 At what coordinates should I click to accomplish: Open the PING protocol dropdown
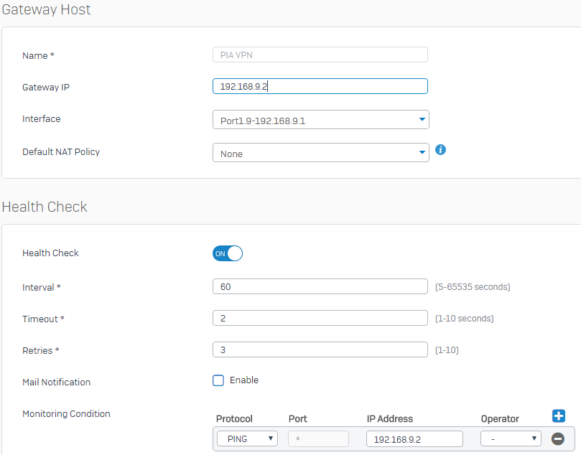tap(247, 438)
